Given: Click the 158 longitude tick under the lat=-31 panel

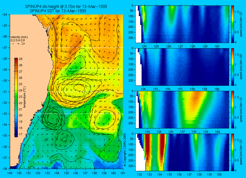Looking at the screenshot, I should tap(194, 132).
